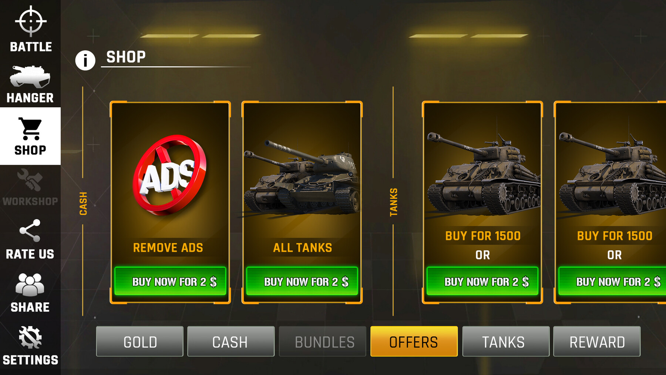Select the Shop cart icon
Screen dimensions: 666x375
pyautogui.click(x=30, y=129)
